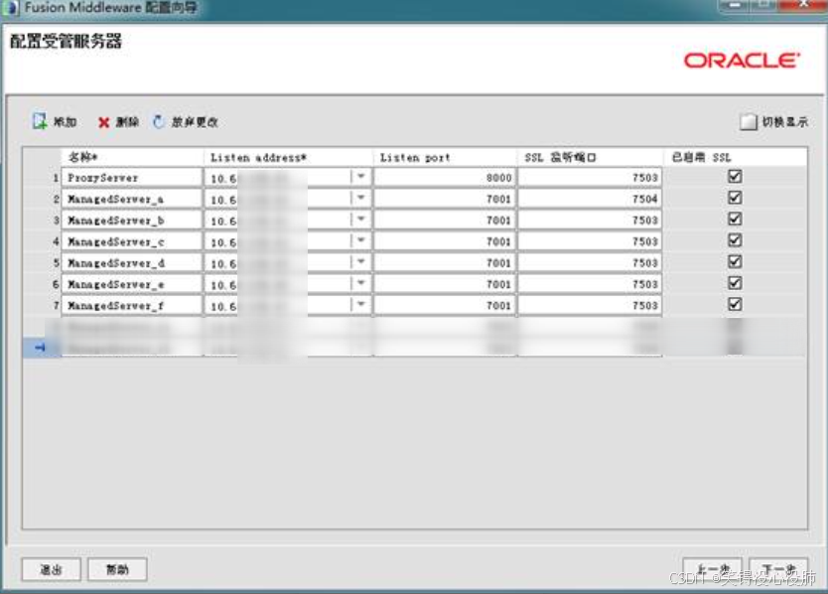
Task: Toggle SSL enabled checkbox for ManagedServer_a
Action: tap(735, 198)
